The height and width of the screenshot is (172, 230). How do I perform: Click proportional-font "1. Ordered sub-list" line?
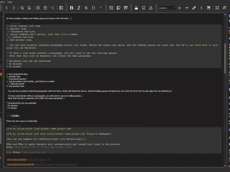[16, 84]
